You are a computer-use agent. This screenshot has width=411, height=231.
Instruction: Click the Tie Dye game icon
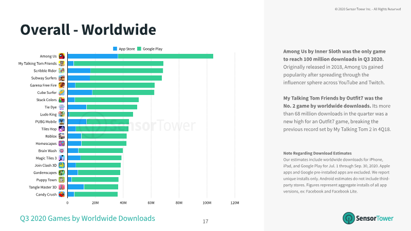(62, 107)
